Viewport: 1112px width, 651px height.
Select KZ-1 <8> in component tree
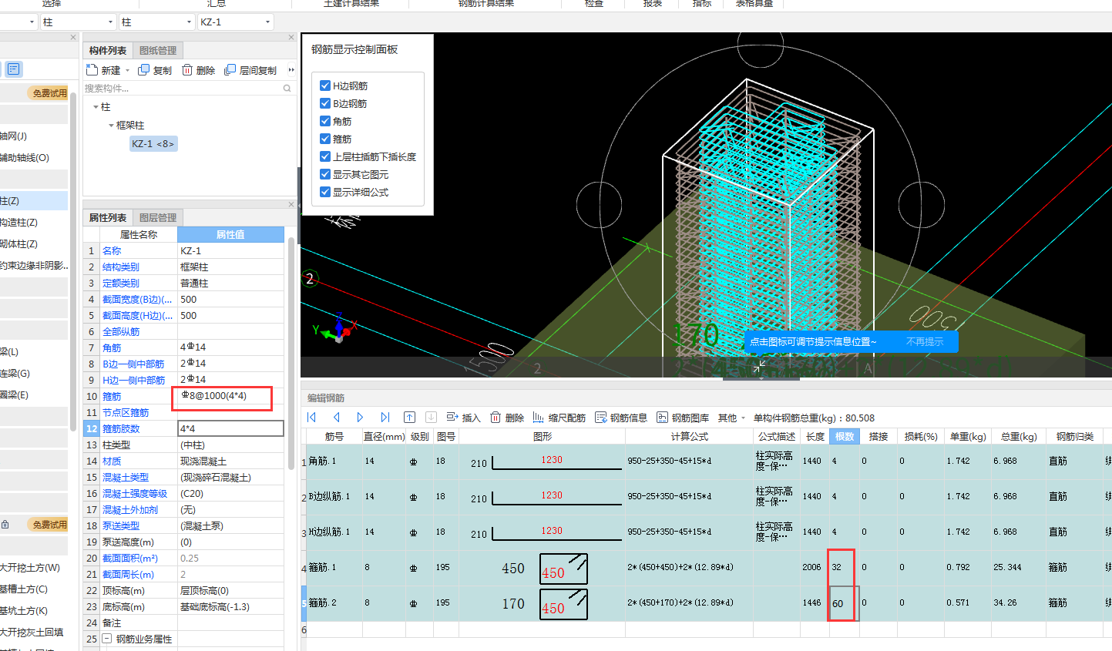(153, 143)
